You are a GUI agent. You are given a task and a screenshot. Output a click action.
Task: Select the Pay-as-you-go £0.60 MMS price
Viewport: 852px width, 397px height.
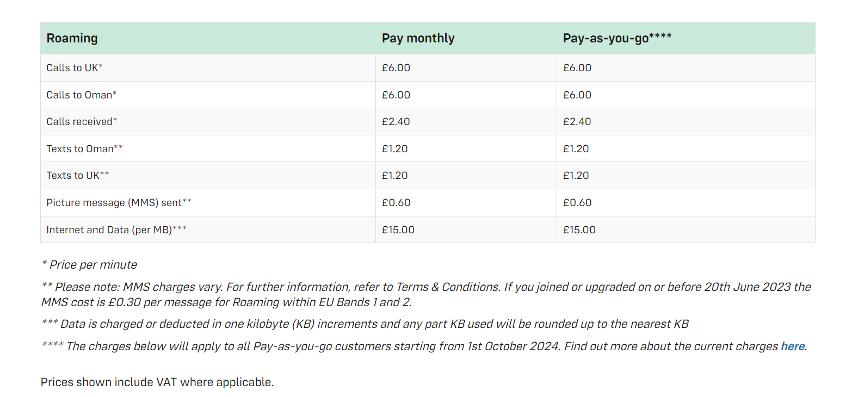tap(577, 203)
